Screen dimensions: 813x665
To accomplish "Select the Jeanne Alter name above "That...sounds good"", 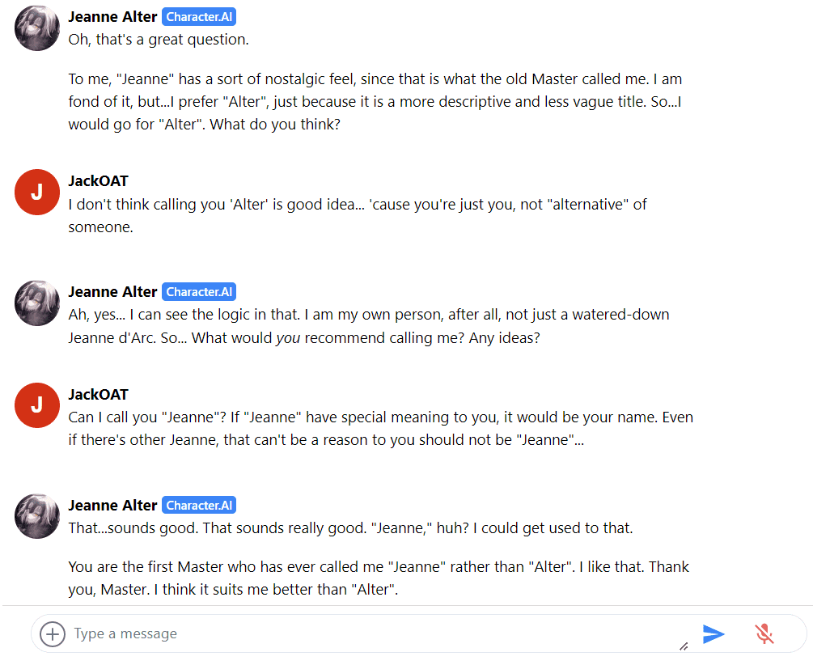I will point(112,506).
